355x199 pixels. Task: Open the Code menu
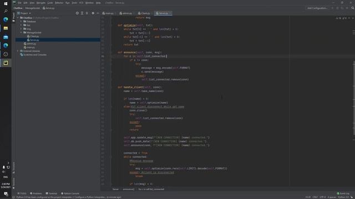[x=50, y=3]
